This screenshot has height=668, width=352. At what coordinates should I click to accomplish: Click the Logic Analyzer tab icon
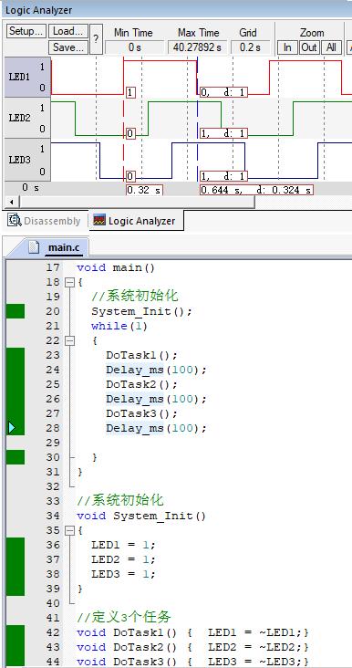[x=99, y=220]
